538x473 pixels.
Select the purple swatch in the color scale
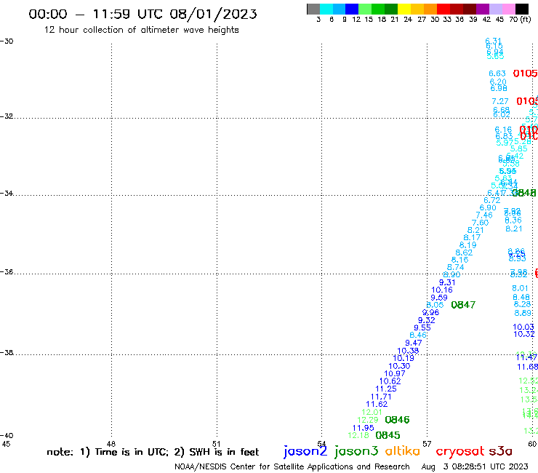[483, 9]
